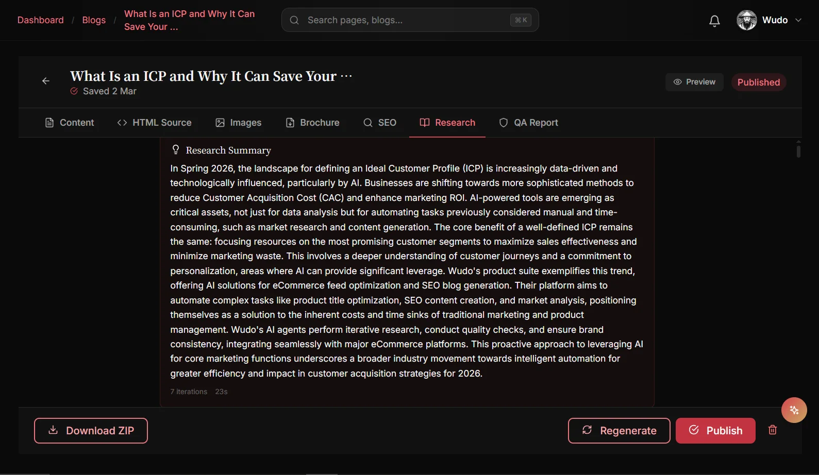Toggle the Preview eye button
The width and height of the screenshot is (819, 475).
[x=694, y=82]
